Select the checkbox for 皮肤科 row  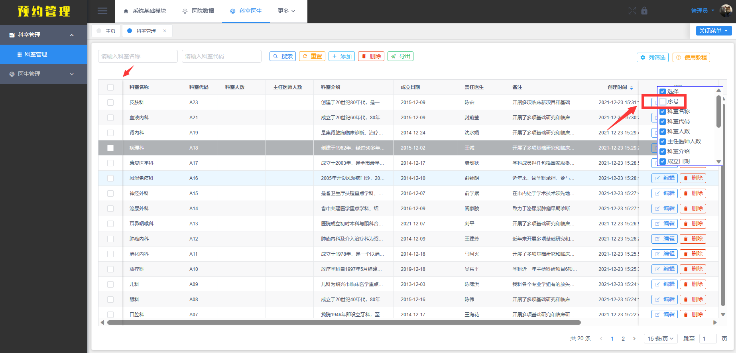110,103
